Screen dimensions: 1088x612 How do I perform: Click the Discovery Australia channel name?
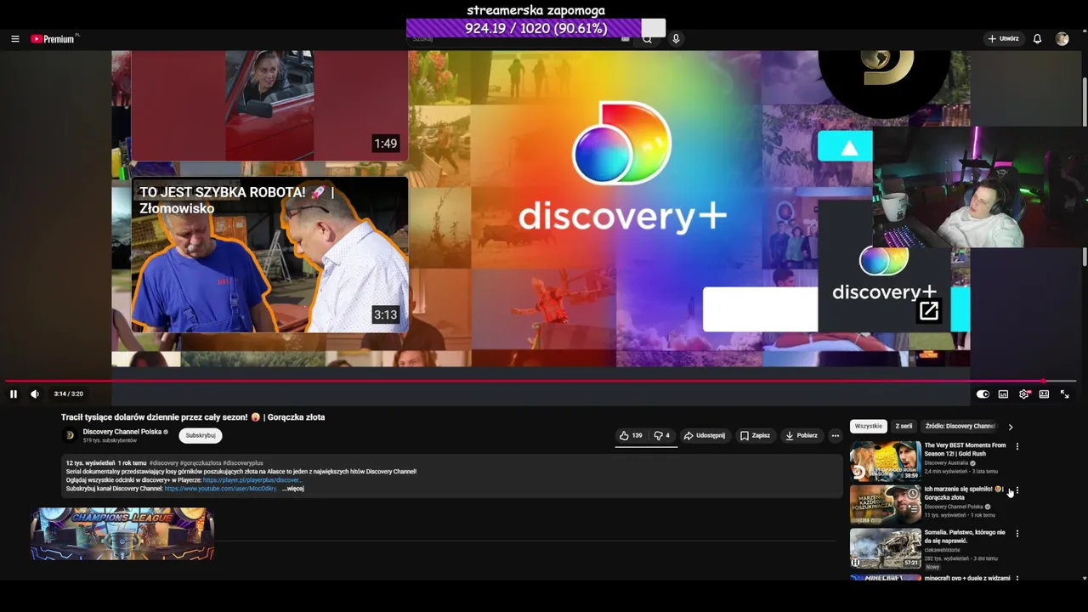946,463
